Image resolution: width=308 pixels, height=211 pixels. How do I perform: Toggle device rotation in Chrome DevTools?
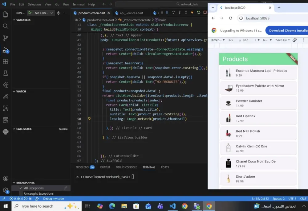(x=295, y=40)
